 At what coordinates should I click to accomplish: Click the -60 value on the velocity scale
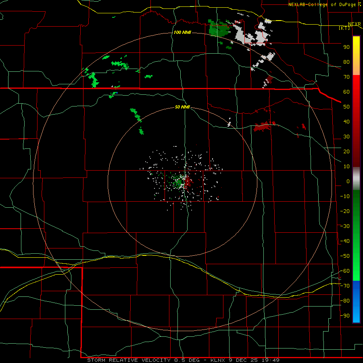[x=345, y=271]
